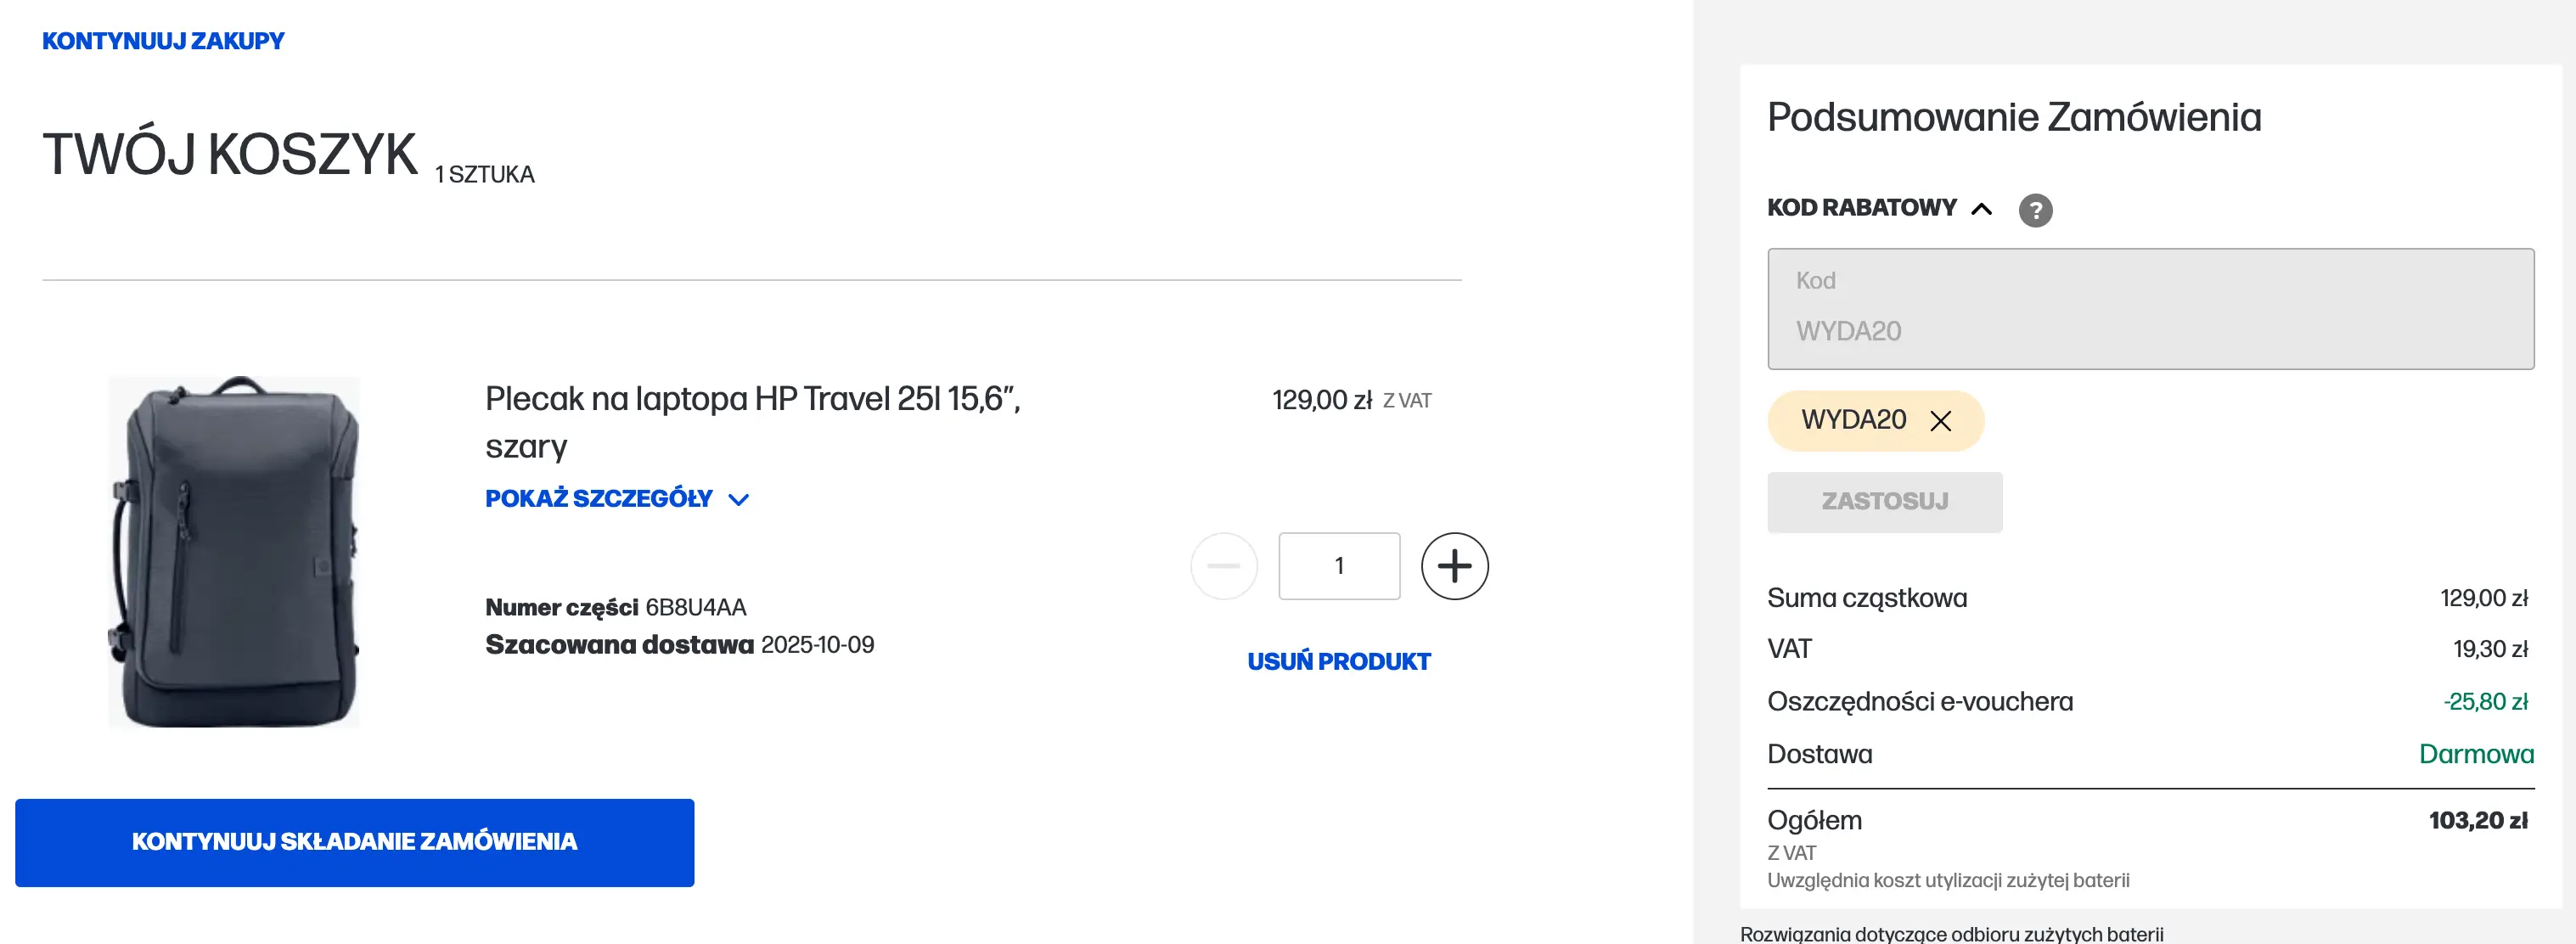Remove the item via USUŃ PRODUKT
Screen dimensions: 2576x944
1338,661
